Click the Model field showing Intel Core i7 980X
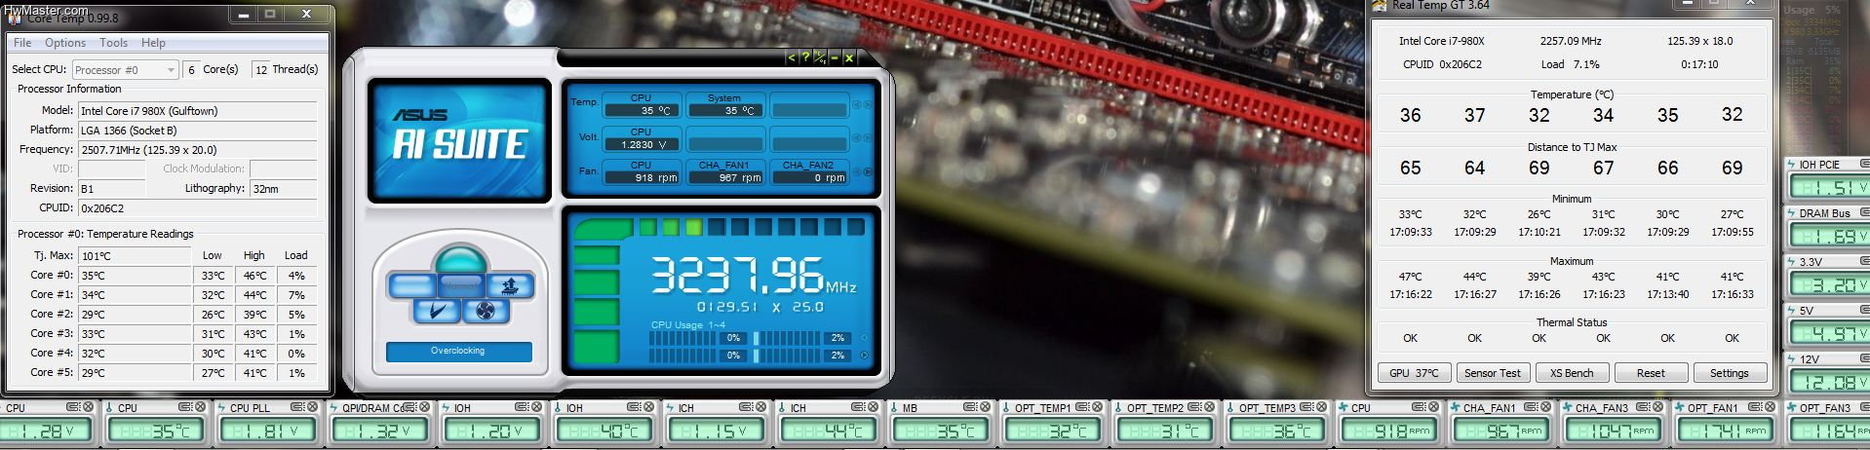1870x450 pixels. click(x=198, y=111)
